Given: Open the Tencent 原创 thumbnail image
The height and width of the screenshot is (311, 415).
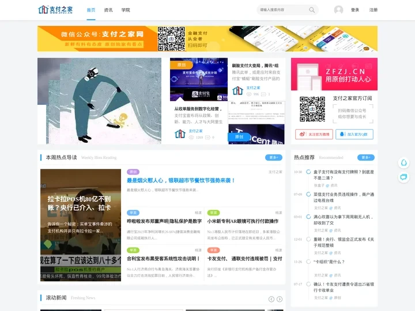Looking at the screenshot, I should click(x=256, y=134).
